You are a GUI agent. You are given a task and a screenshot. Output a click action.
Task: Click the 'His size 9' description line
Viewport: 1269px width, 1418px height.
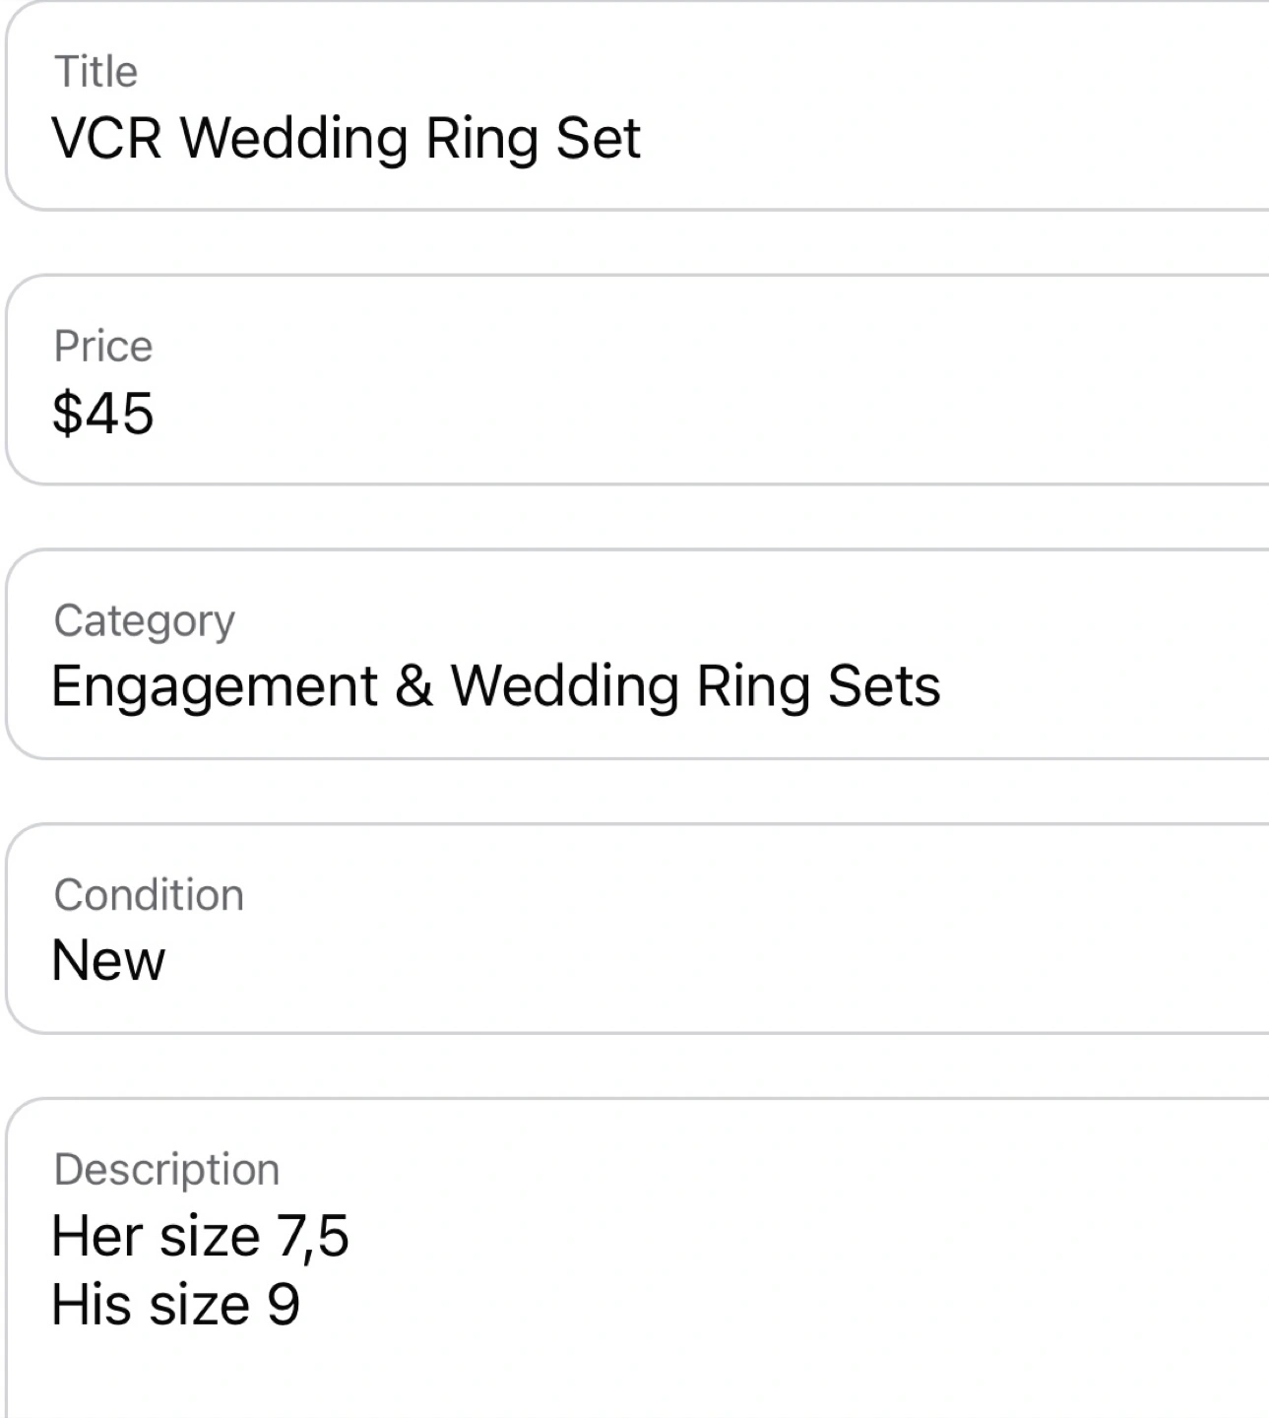click(175, 1305)
